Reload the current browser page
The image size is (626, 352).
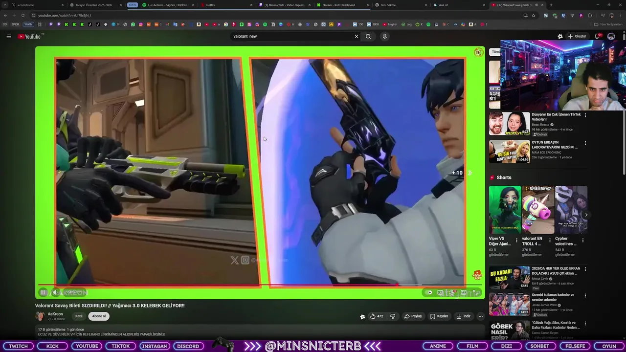pyautogui.click(x=22, y=15)
